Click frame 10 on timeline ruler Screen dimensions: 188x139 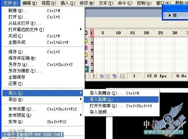pyautogui.click(x=118, y=33)
